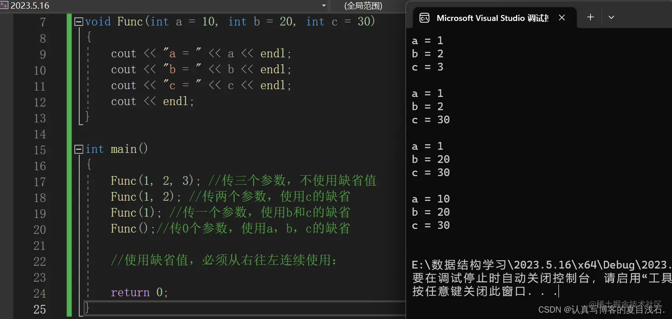Click the int b = 20 parameter
Viewport: 672px width, 319px height.
coord(260,21)
